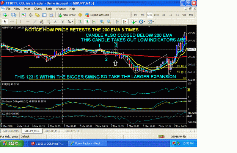
Task: Switch to M30 timeframe
Action: point(157,15)
